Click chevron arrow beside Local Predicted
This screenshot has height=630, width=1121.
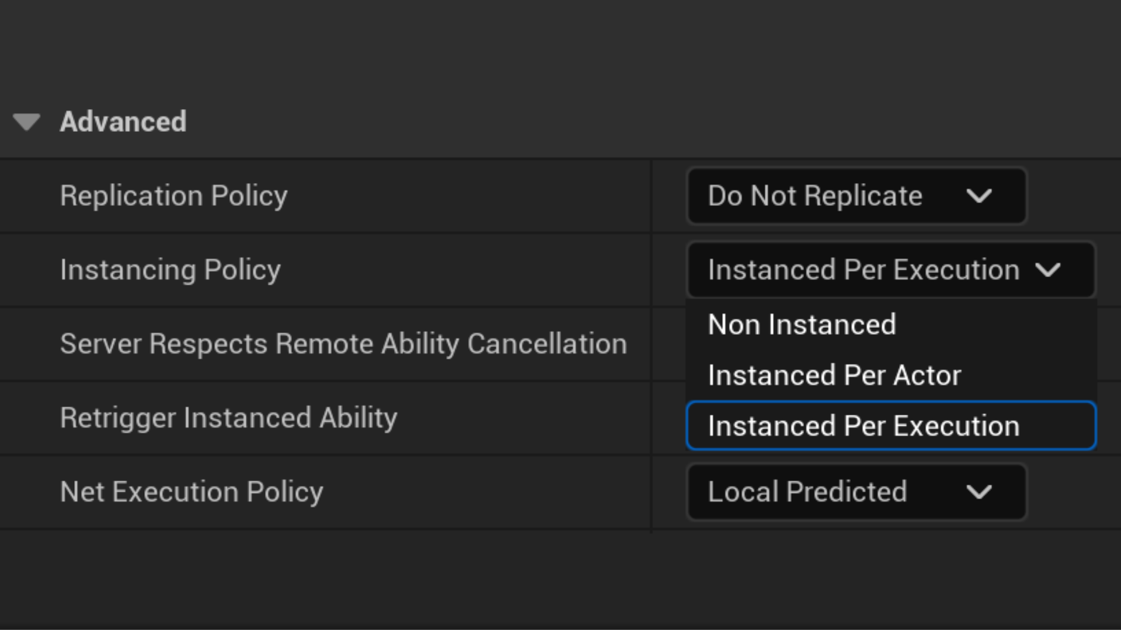coord(979,492)
